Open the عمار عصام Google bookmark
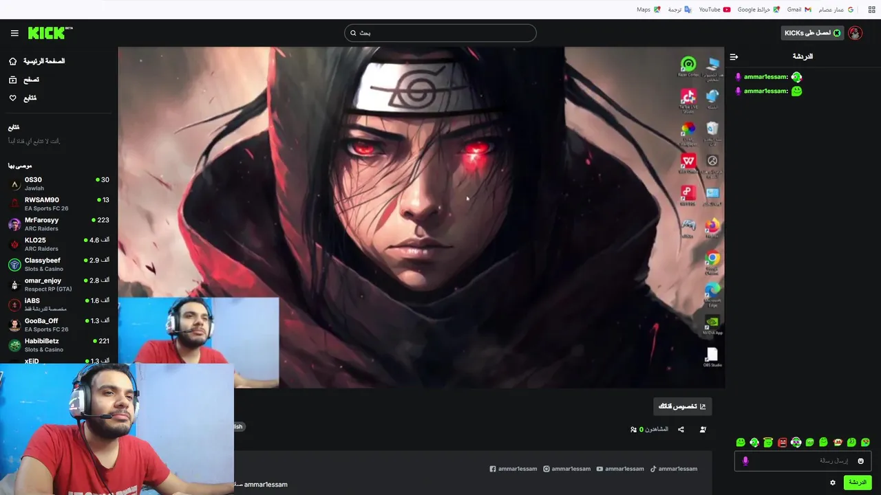This screenshot has height=495, width=881. coord(836,10)
